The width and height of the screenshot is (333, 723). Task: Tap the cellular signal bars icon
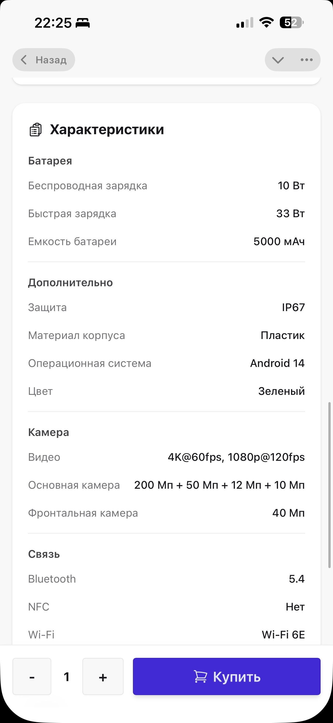tap(245, 22)
